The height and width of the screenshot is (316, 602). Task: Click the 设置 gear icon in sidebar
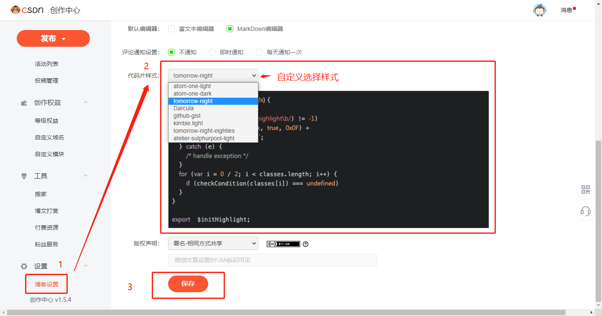click(x=24, y=266)
